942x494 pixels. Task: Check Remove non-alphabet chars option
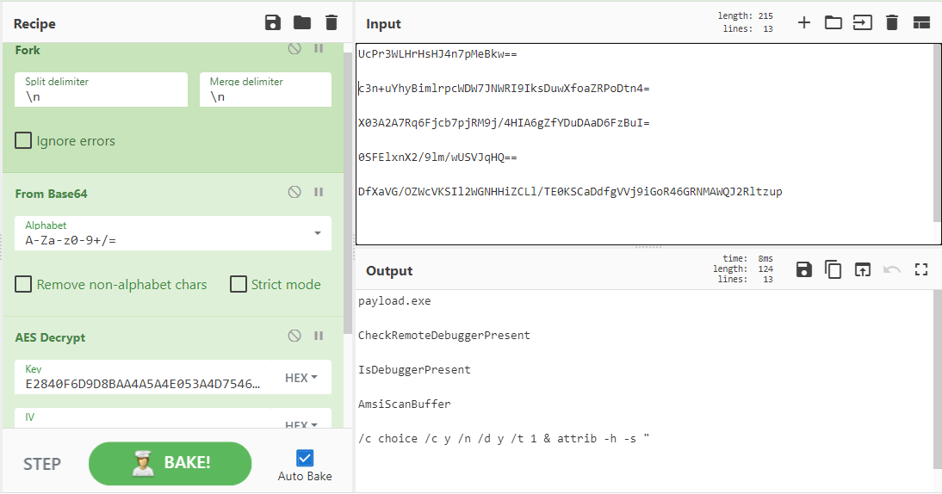pyautogui.click(x=24, y=284)
